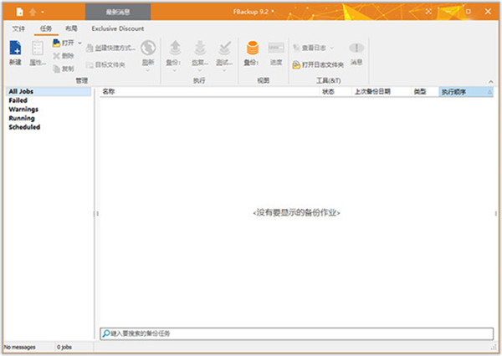Switch to the 布局 ribbon tab
The width and height of the screenshot is (502, 356).
pyautogui.click(x=71, y=28)
